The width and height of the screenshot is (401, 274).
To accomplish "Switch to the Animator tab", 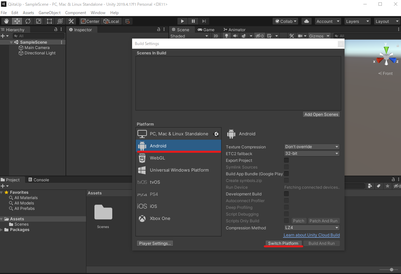I will [234, 30].
